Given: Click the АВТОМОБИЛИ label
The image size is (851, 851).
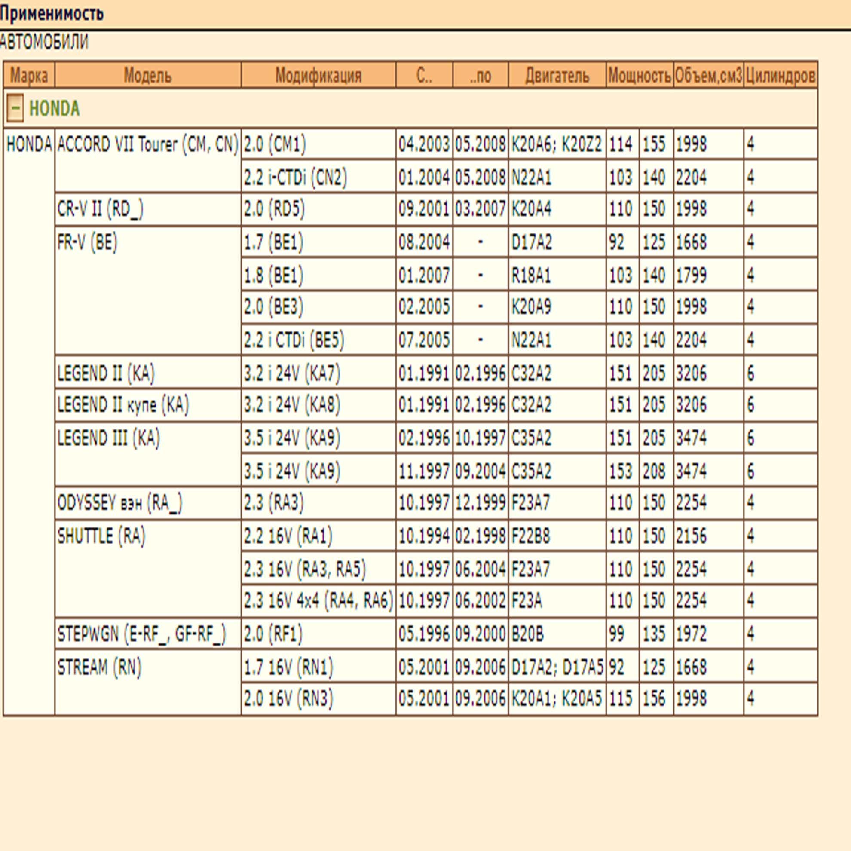Looking at the screenshot, I should pos(44,42).
